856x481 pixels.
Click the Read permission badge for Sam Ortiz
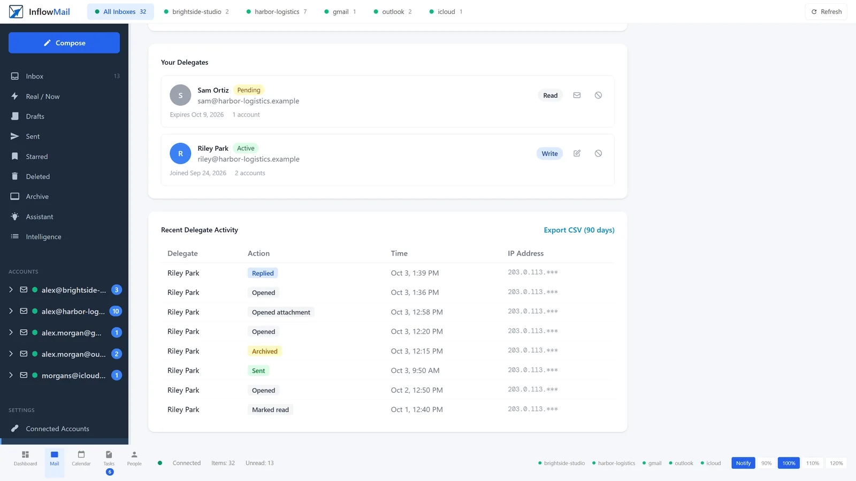550,95
